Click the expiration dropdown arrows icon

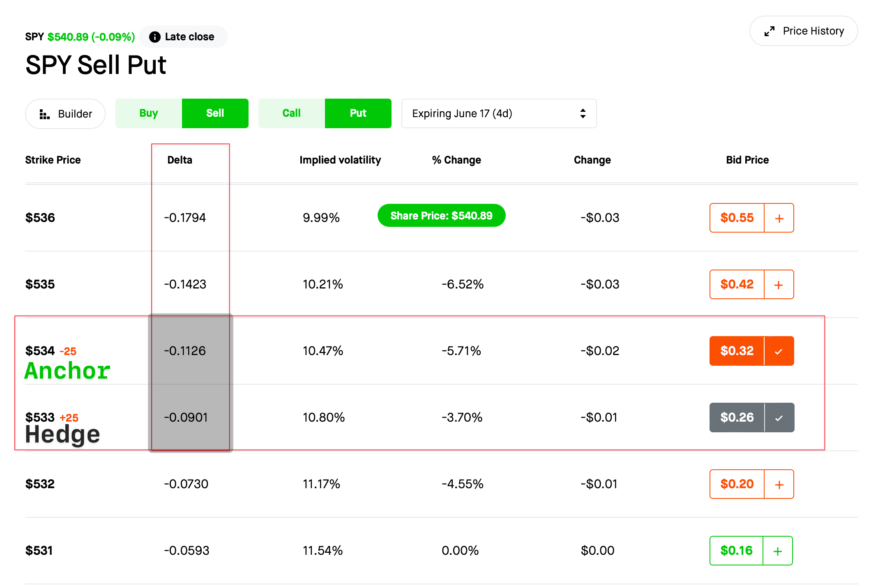coord(583,113)
